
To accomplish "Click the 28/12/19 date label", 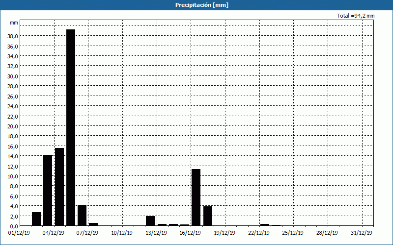I will (327, 233).
